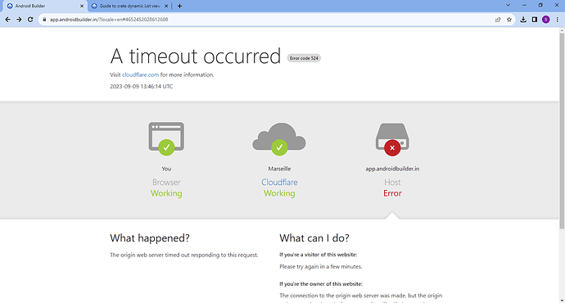
Task: Open the purple profile avatar
Action: click(546, 20)
